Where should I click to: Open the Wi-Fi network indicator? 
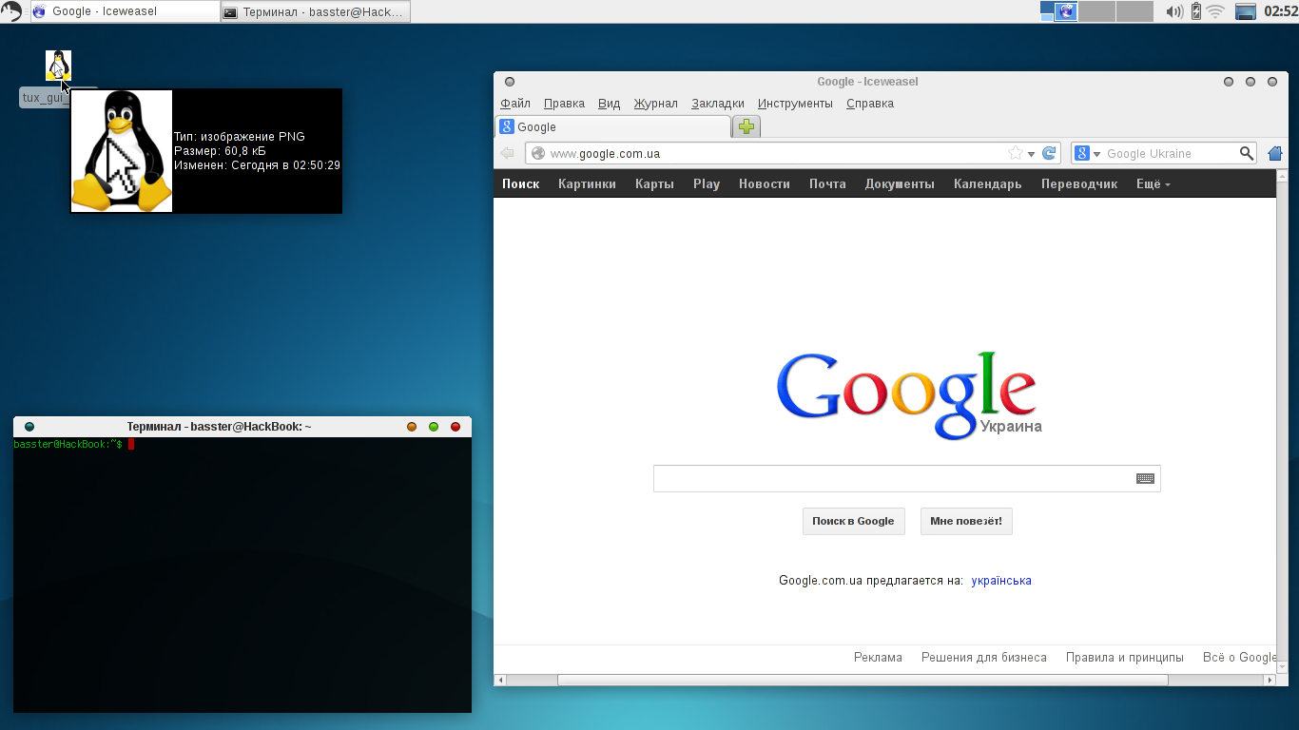(1215, 11)
